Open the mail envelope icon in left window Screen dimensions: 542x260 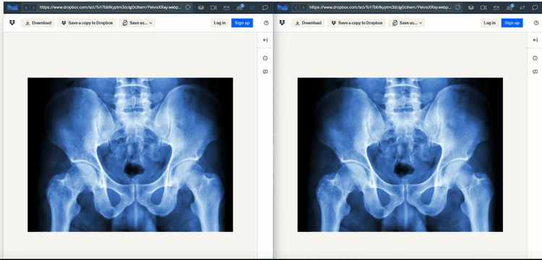tap(226, 8)
